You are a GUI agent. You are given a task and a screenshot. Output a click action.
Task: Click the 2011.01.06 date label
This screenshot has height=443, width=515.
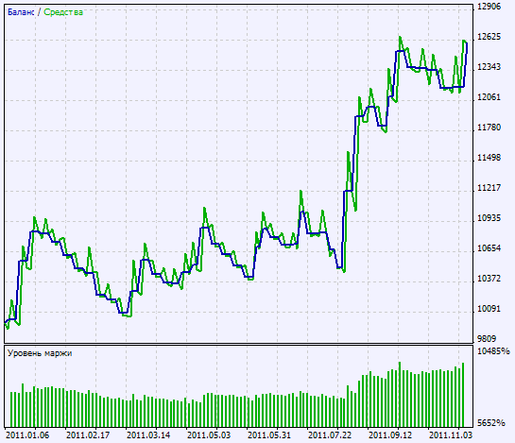[27, 435]
